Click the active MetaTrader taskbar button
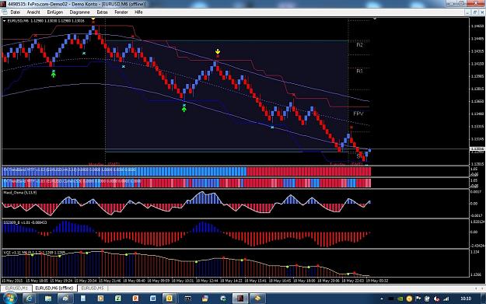 pos(240,299)
